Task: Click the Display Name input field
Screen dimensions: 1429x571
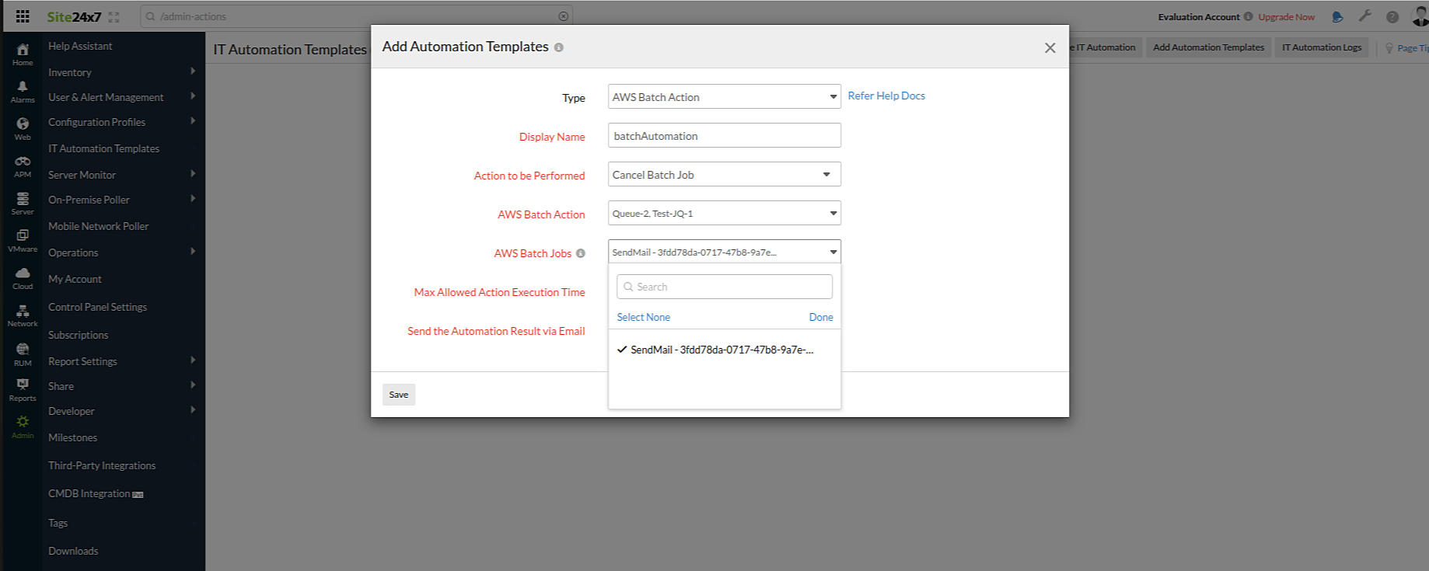Action: 724,136
